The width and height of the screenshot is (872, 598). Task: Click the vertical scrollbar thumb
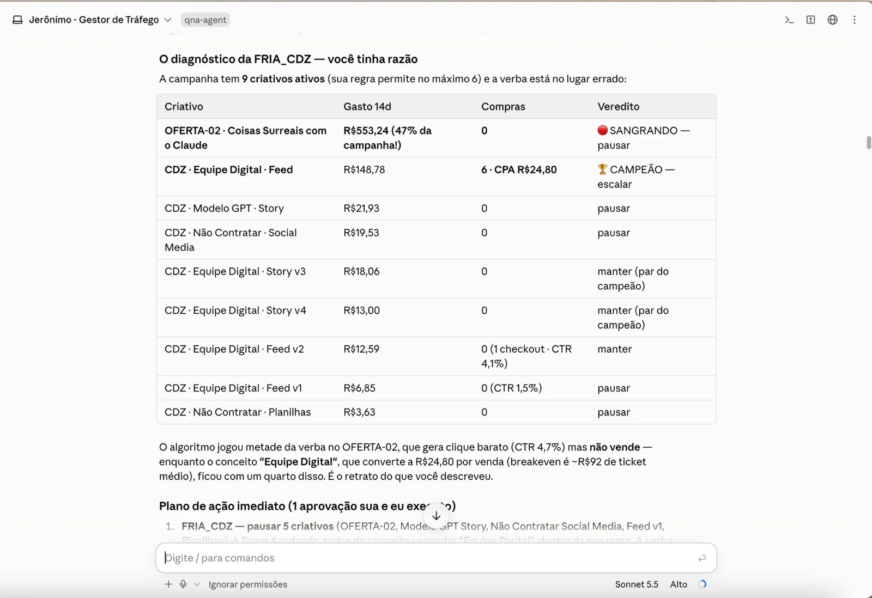(x=869, y=143)
